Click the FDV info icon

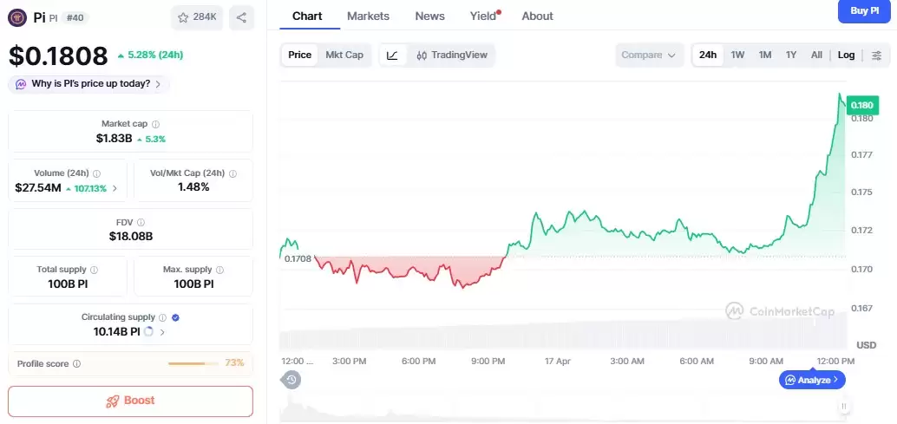[x=141, y=223]
